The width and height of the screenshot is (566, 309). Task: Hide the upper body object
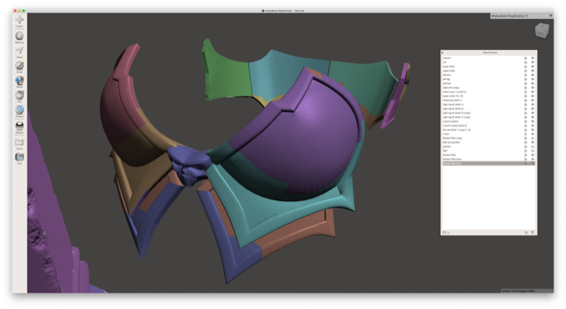(x=533, y=71)
